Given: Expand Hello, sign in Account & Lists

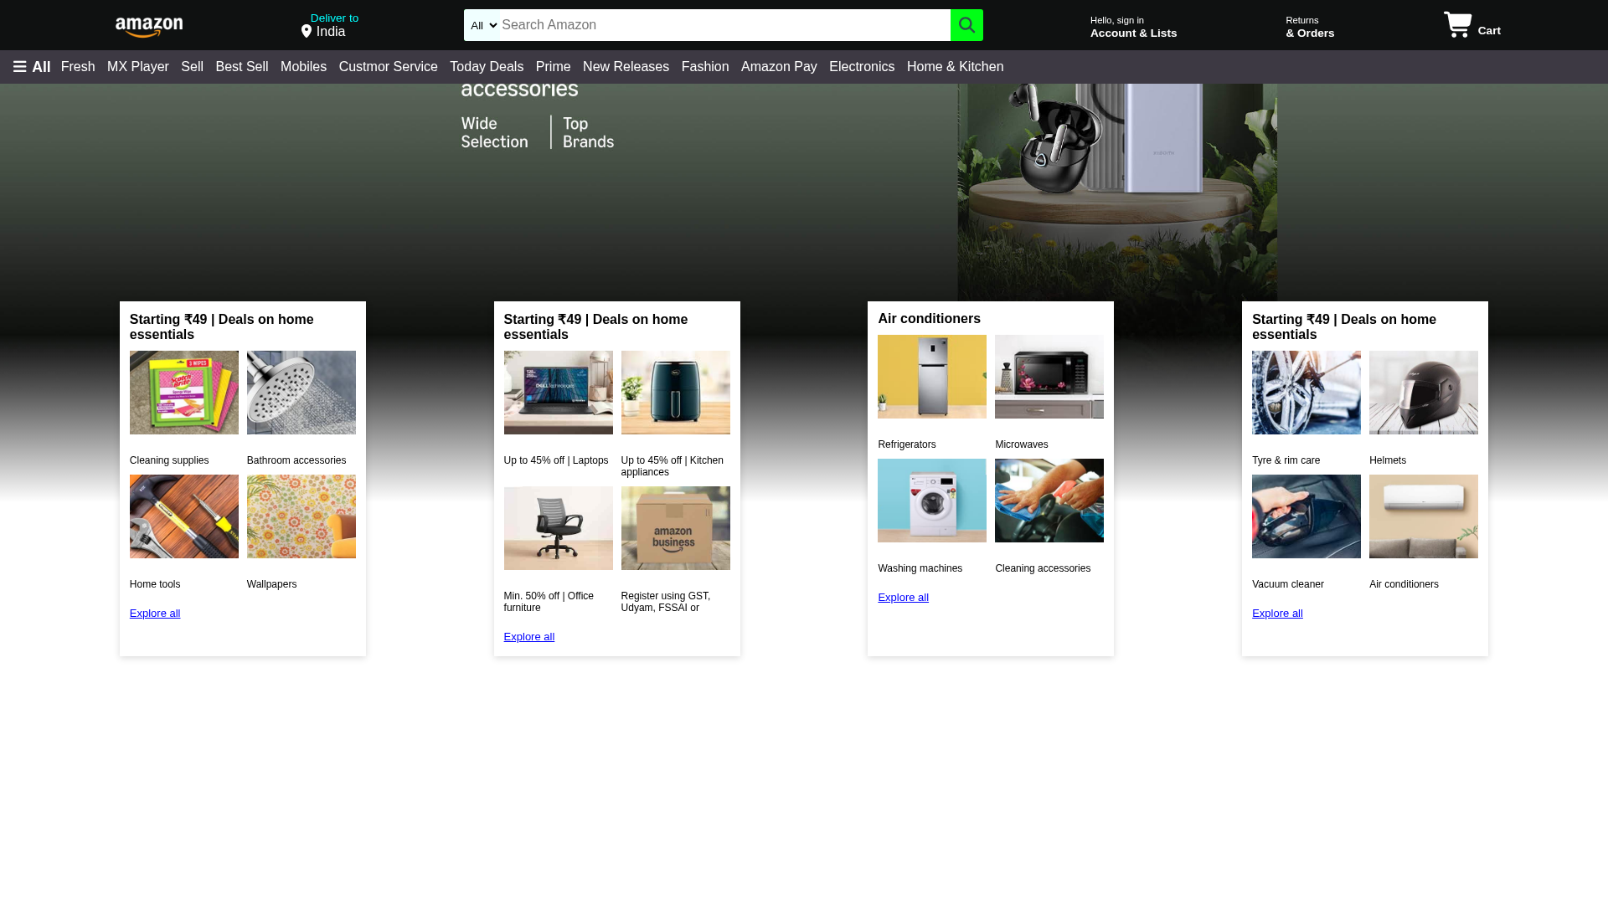Looking at the screenshot, I should [1133, 26].
